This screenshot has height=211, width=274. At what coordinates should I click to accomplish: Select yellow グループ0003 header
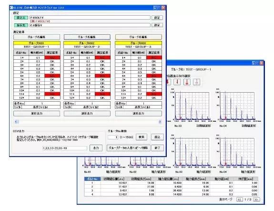tap(138, 43)
